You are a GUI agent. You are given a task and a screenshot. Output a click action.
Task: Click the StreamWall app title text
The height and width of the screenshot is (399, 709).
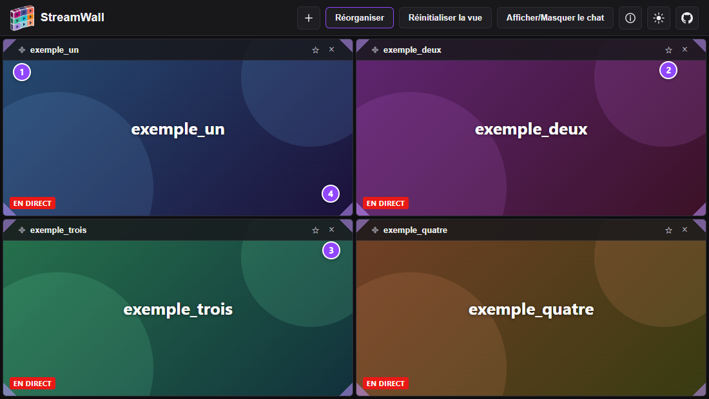click(72, 17)
